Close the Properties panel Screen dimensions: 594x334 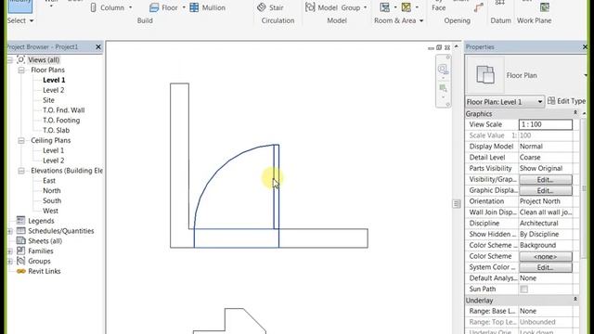pos(585,47)
